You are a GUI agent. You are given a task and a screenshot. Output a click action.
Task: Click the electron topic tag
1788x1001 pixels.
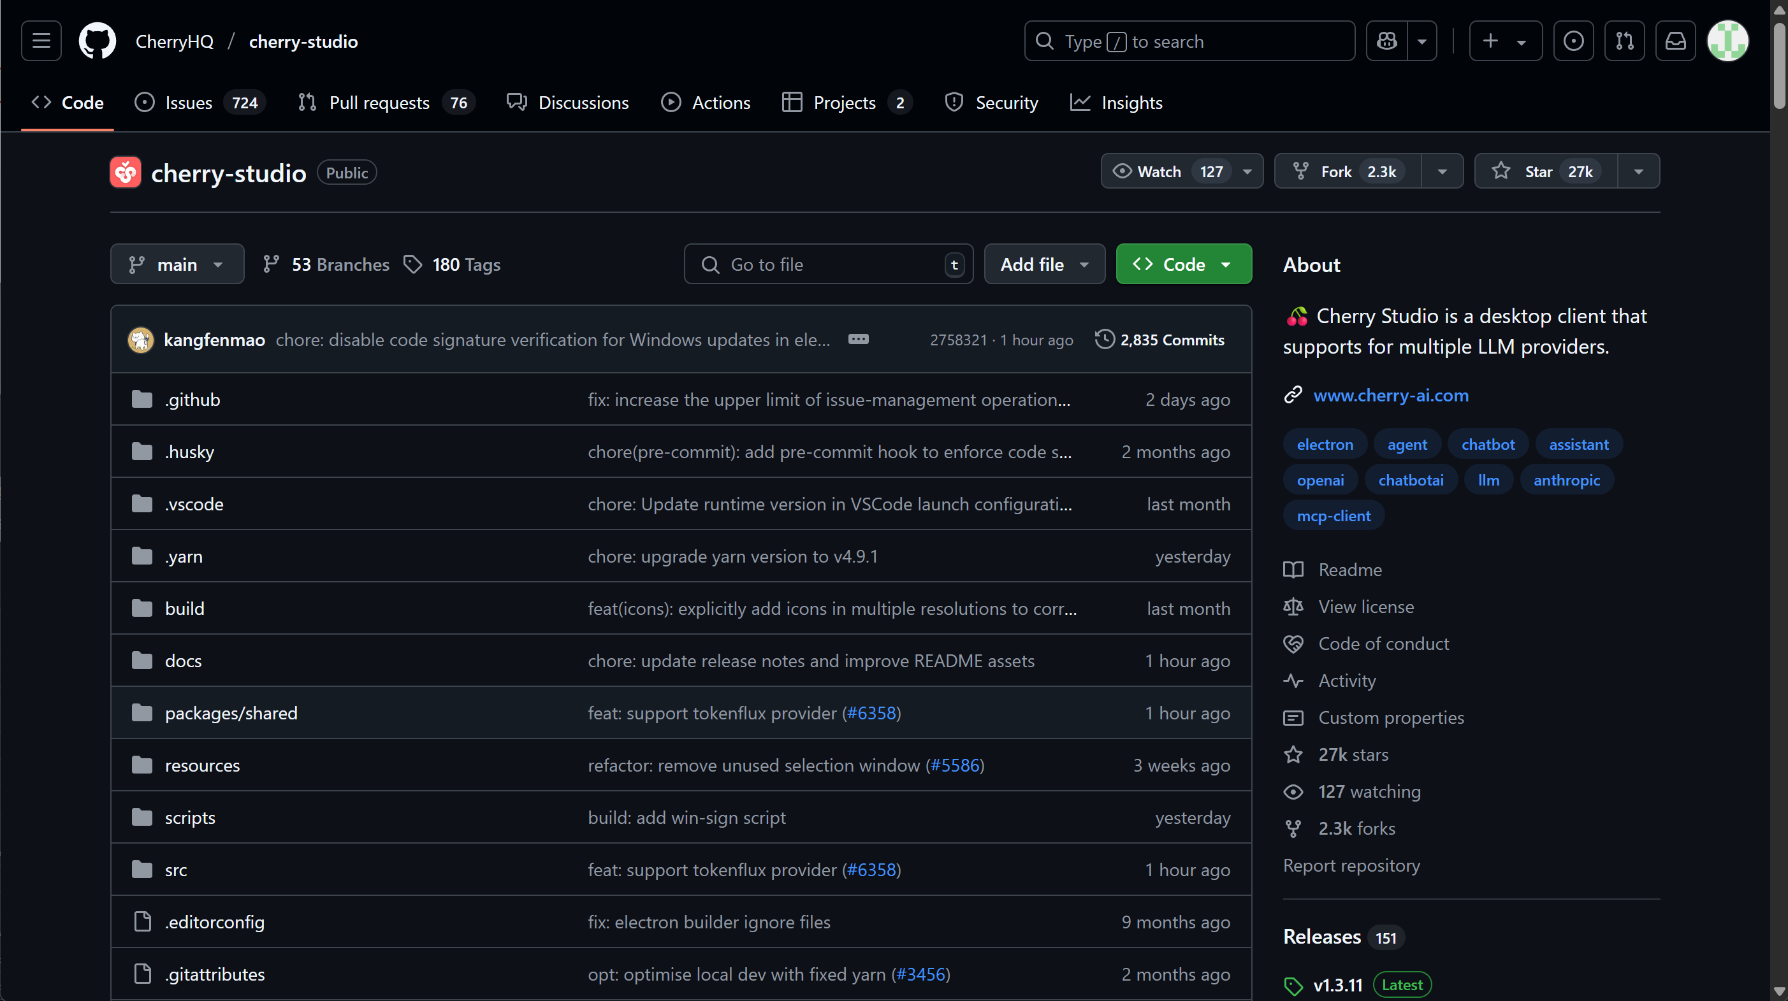(1325, 445)
